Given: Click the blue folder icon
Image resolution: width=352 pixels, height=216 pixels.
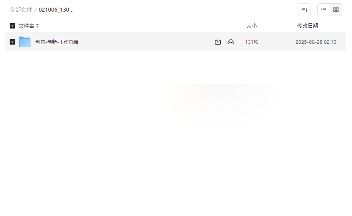Looking at the screenshot, I should [x=25, y=42].
